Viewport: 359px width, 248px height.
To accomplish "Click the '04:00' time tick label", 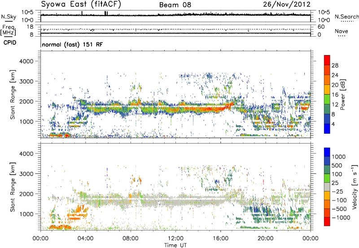I will pyautogui.click(x=85, y=239).
